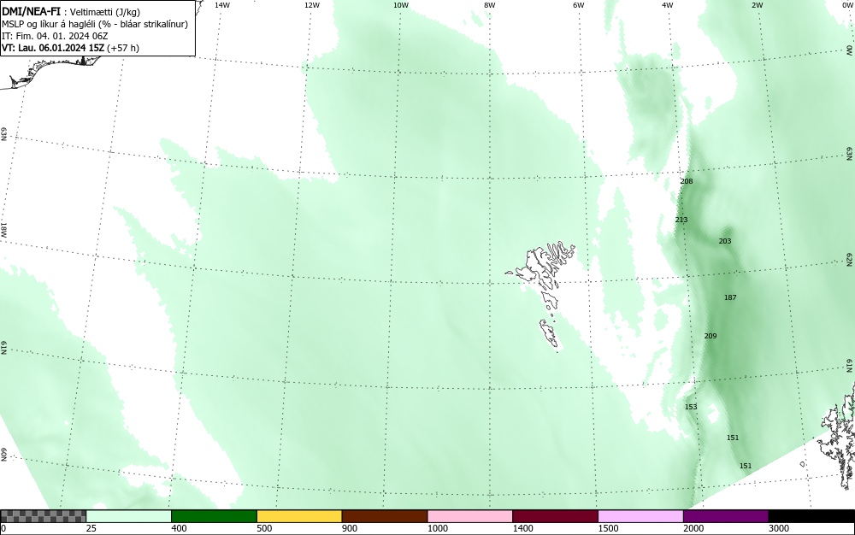Click the yellow 500–900 legend swatch

coord(299,516)
